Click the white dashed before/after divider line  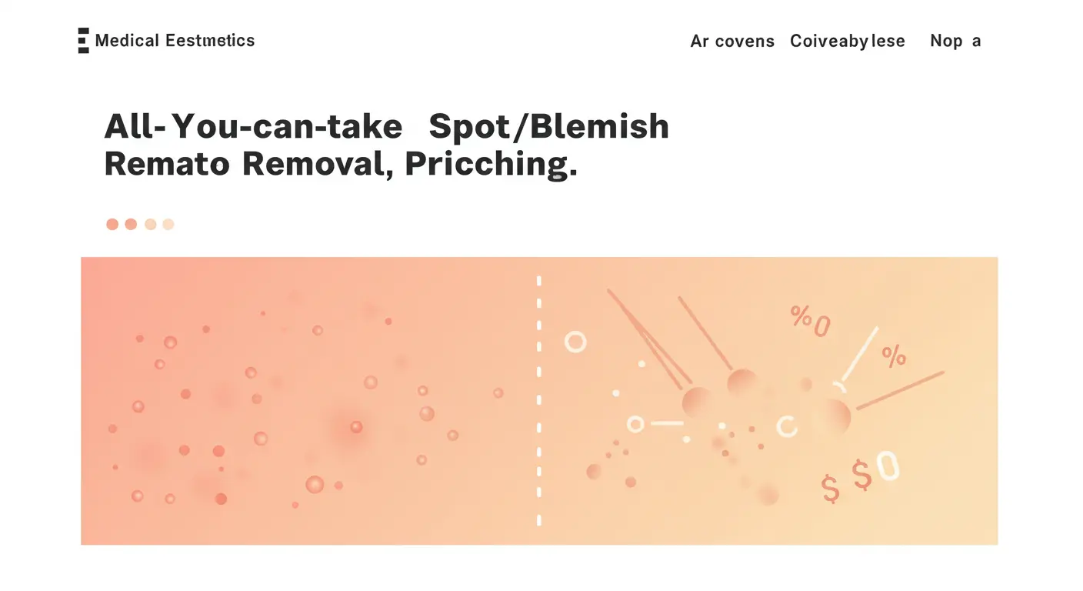(538, 400)
